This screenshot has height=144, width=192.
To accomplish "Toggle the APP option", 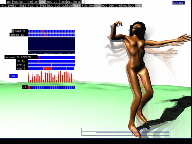I will pyautogui.click(x=138, y=5).
